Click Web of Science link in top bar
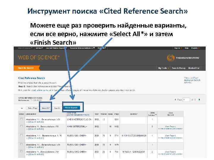214x160 pixels. pos(25,48)
